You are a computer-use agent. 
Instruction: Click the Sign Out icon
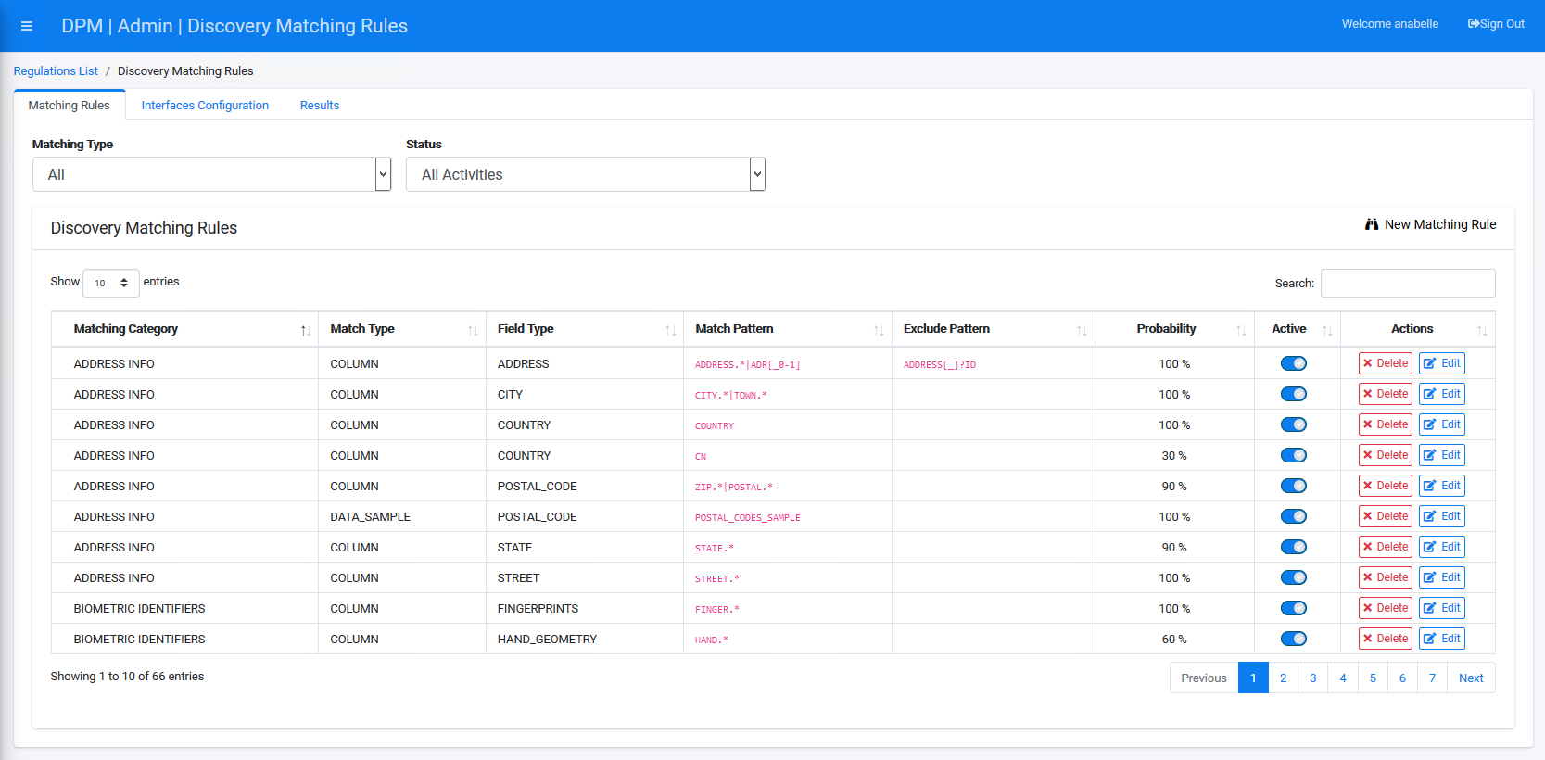(1474, 24)
